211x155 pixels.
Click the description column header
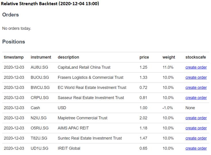click(x=68, y=57)
